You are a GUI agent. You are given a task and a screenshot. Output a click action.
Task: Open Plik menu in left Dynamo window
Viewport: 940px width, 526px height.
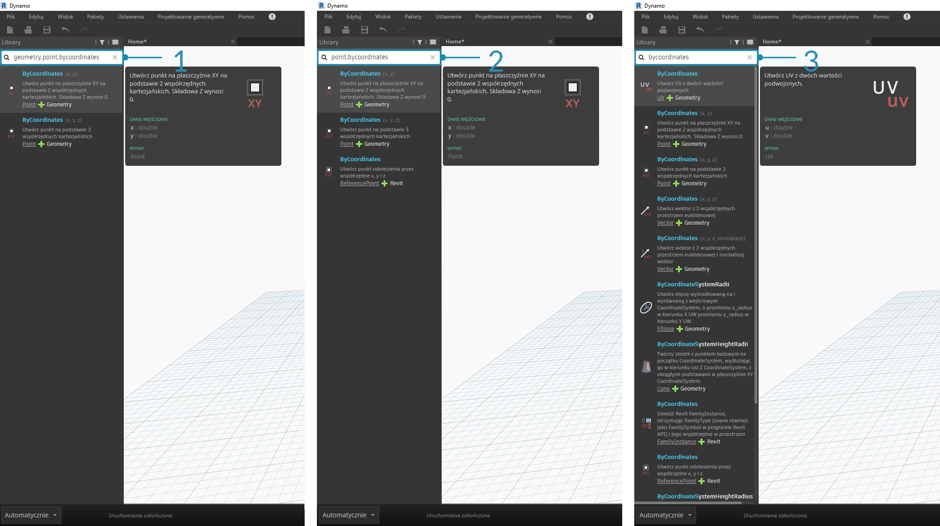[11, 16]
